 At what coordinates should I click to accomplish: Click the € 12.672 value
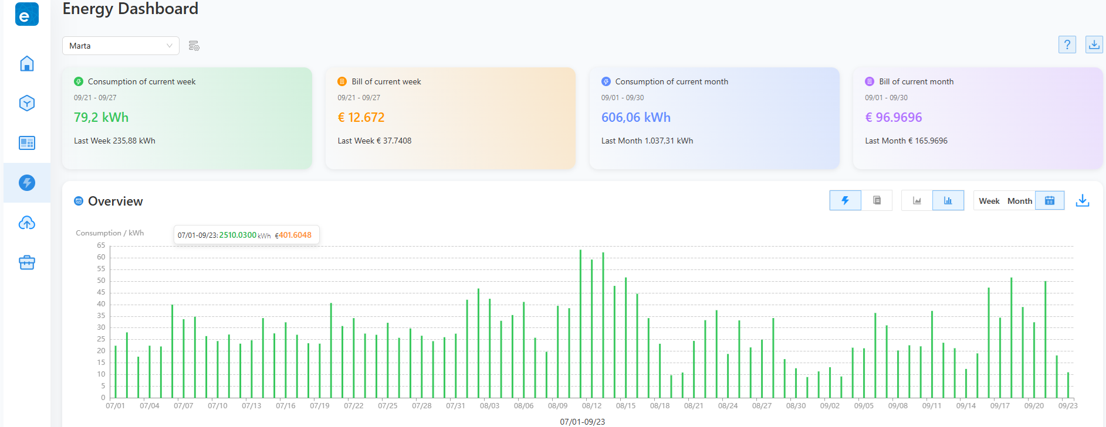361,117
